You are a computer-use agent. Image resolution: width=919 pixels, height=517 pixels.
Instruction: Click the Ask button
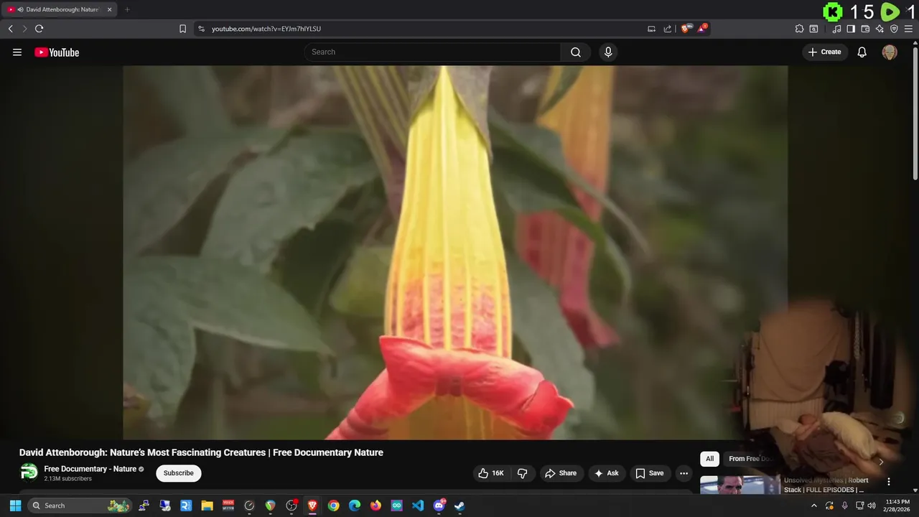(x=607, y=473)
